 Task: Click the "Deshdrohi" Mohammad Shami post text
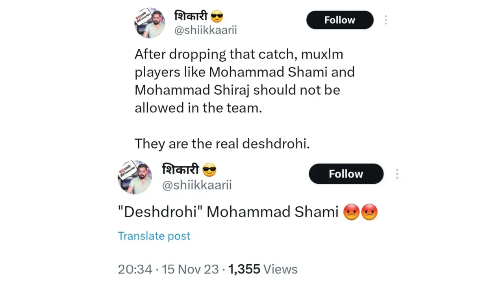(228, 212)
